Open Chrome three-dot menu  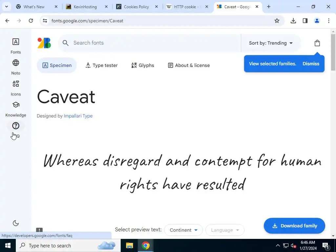pos(329,21)
